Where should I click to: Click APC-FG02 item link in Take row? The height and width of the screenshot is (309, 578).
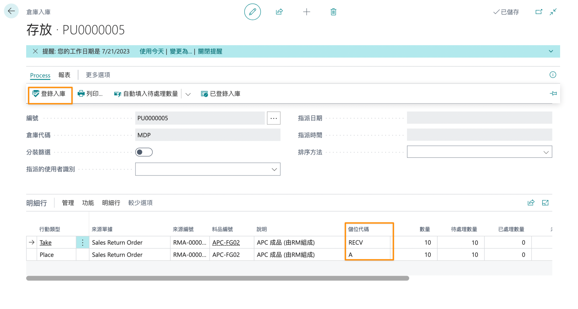pyautogui.click(x=226, y=243)
